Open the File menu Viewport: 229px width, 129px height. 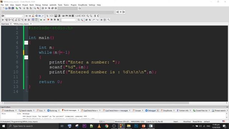pyautogui.click(x=2, y=5)
